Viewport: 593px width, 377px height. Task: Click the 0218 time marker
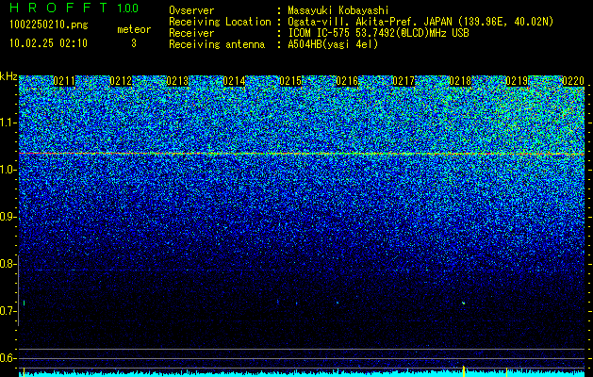click(x=460, y=81)
